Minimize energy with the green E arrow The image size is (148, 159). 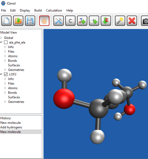(106, 21)
